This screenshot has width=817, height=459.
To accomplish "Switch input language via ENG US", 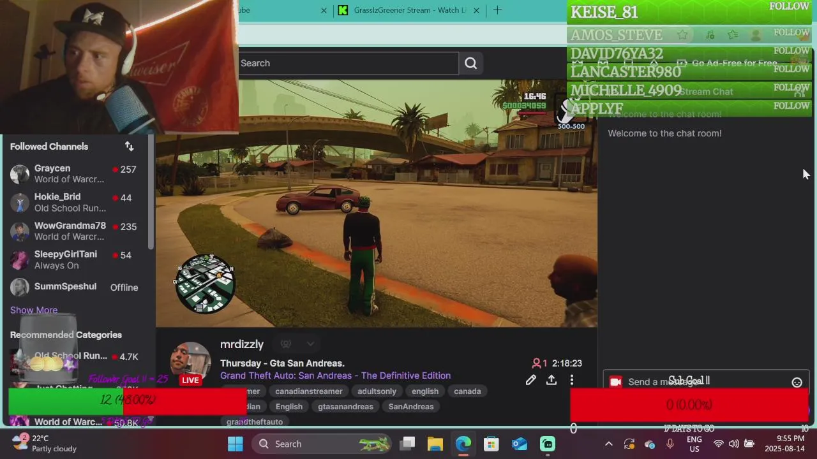I will click(x=694, y=444).
